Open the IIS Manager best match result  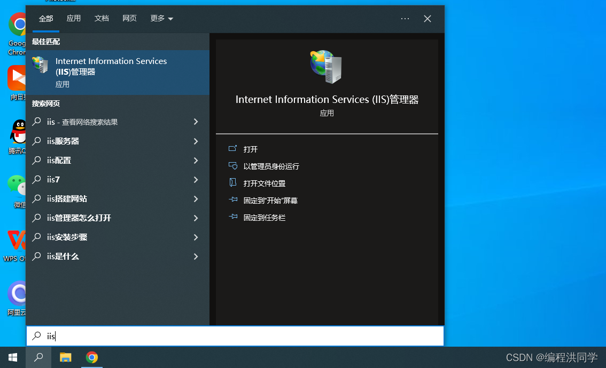point(111,72)
